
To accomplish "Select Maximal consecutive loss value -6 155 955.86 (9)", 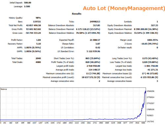I will click(149, 77).
